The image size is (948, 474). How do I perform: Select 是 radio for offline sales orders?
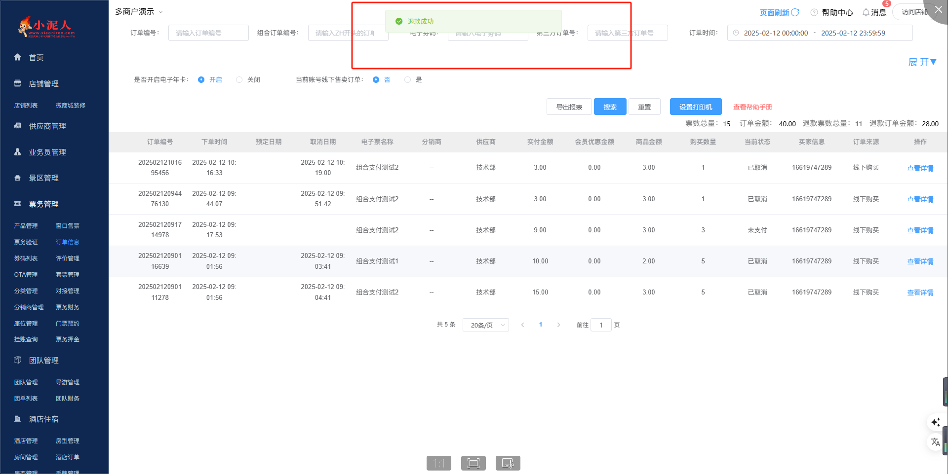(407, 80)
